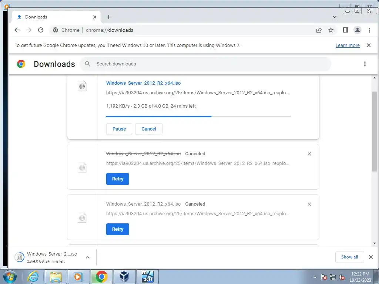The width and height of the screenshot is (379, 284).
Task: Click the active download's ISO file icon
Action: click(x=82, y=86)
